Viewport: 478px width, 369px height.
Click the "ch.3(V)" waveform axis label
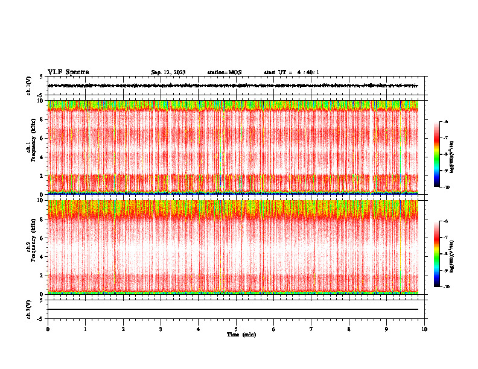[29, 309]
